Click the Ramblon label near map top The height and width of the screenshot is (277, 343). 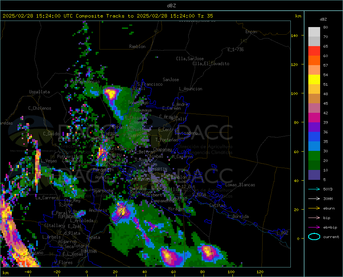pyautogui.click(x=137, y=46)
